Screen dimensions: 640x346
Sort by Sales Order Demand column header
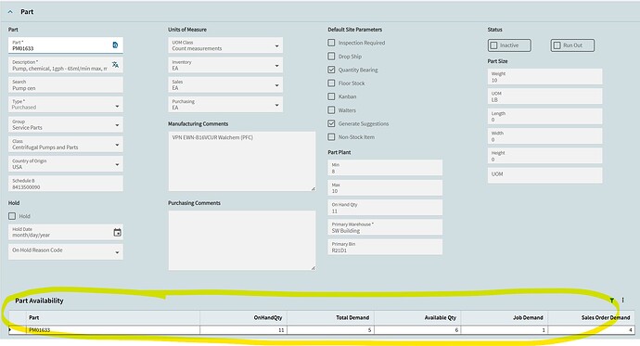(x=592, y=317)
